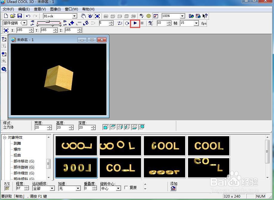Click the X rotation field showing 165

[23, 30]
